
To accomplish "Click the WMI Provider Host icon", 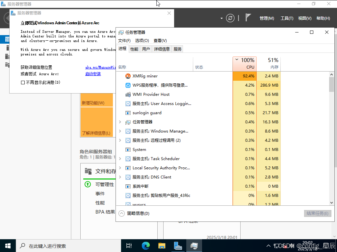I will click(128, 94).
